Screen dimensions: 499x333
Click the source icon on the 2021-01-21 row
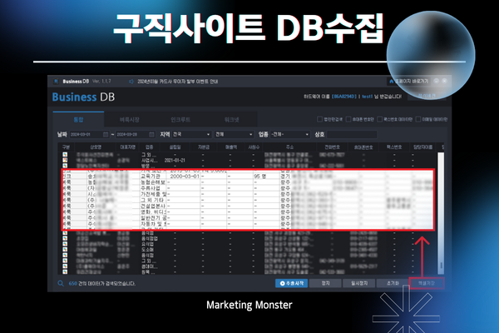point(65,161)
